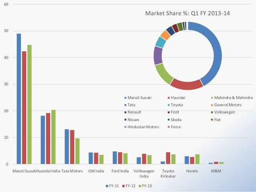Select the Toyota legend entry

click(175, 105)
